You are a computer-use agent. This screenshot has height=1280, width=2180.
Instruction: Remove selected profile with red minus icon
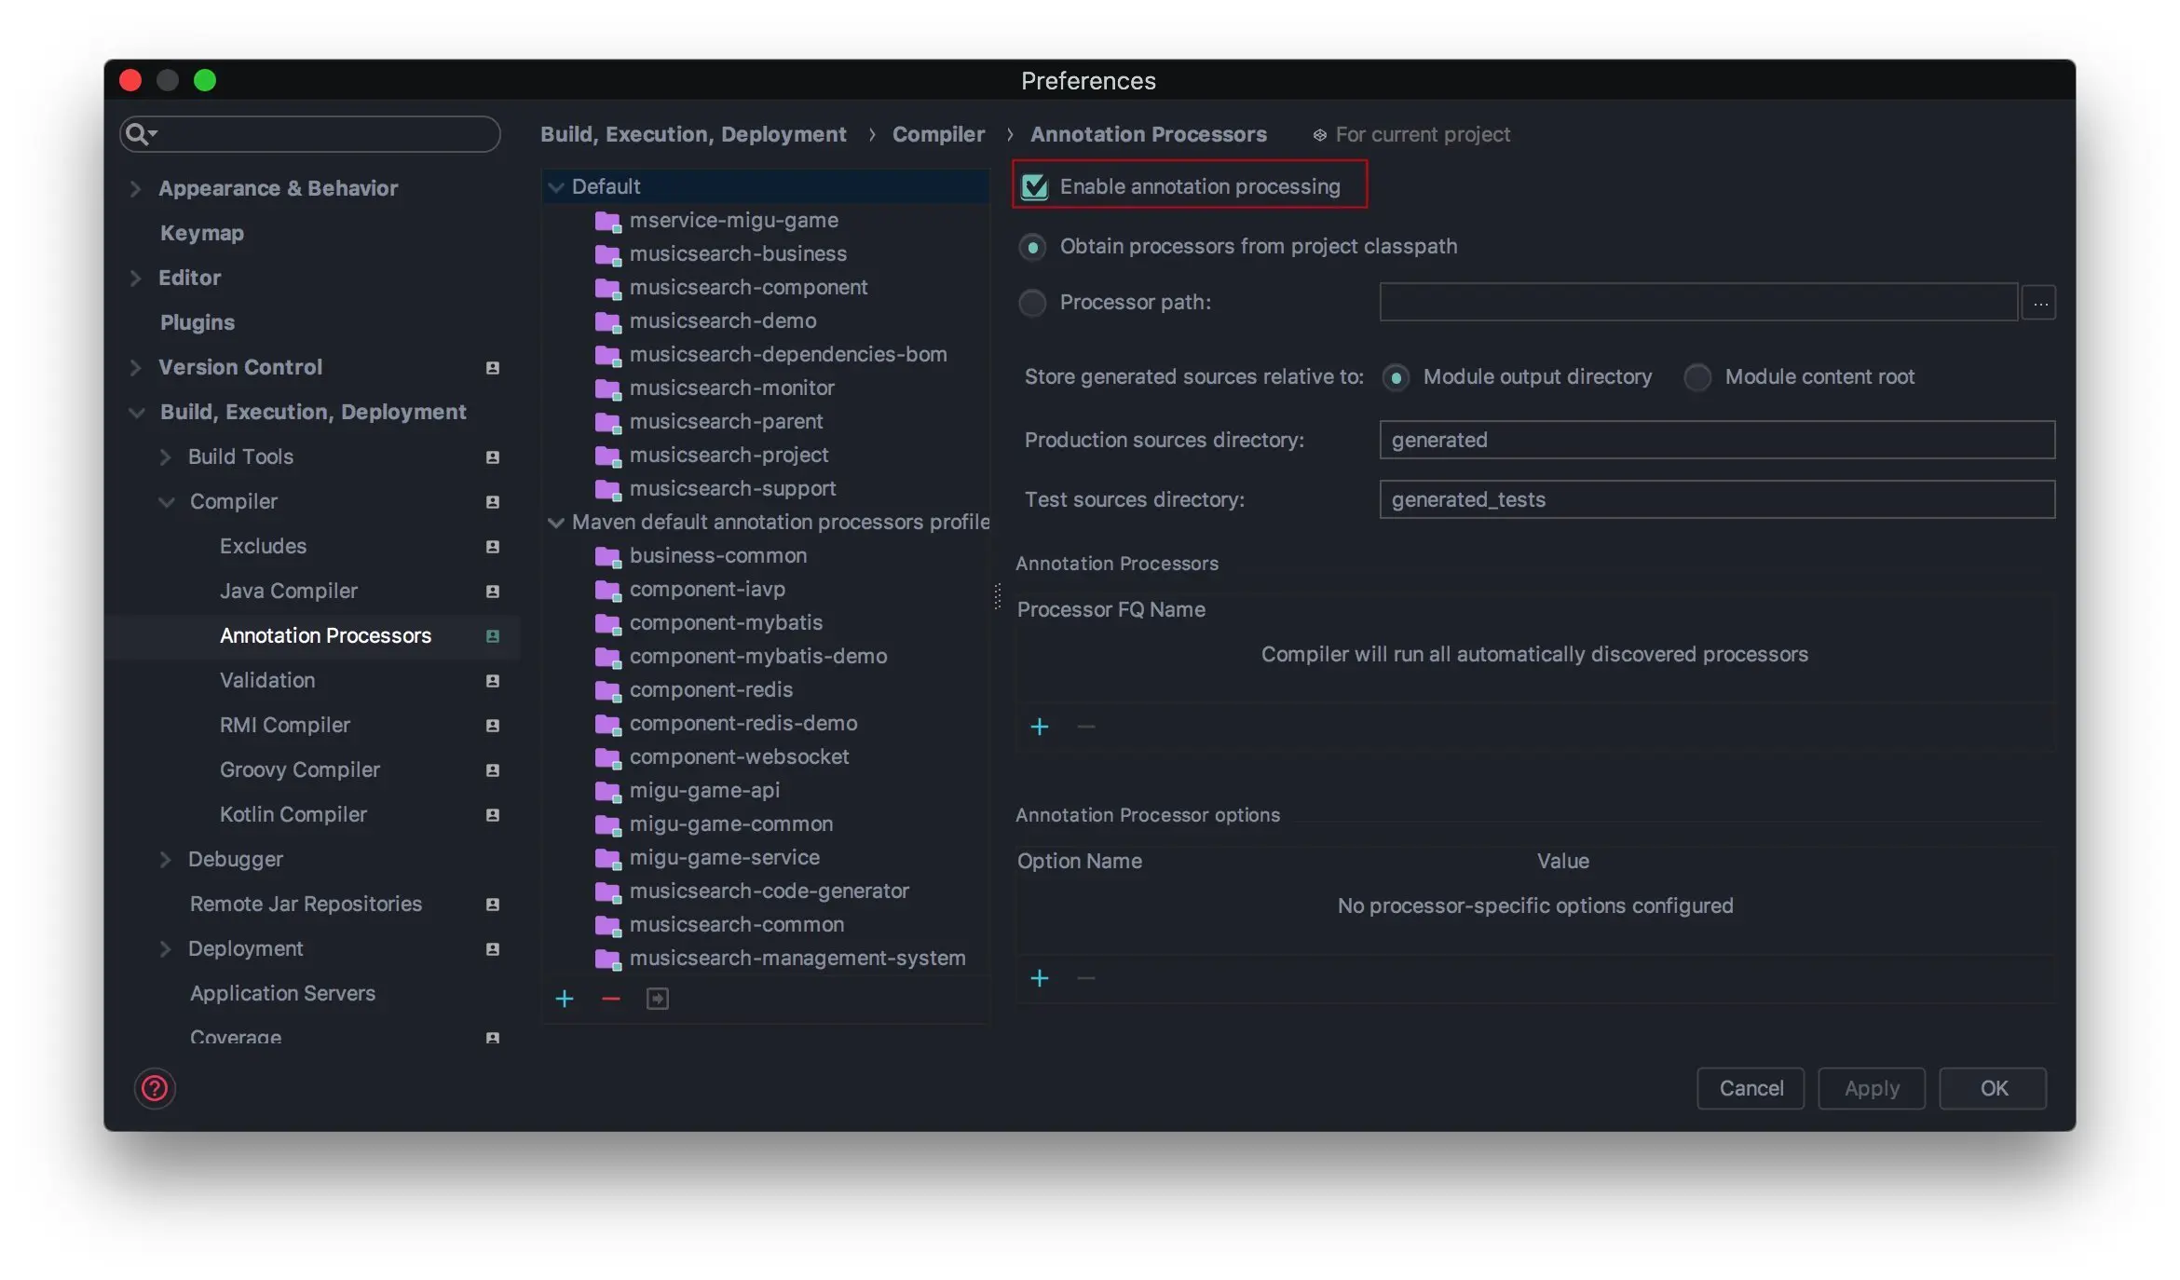click(x=611, y=999)
